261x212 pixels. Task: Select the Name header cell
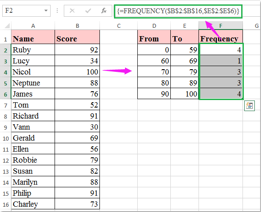coord(33,37)
